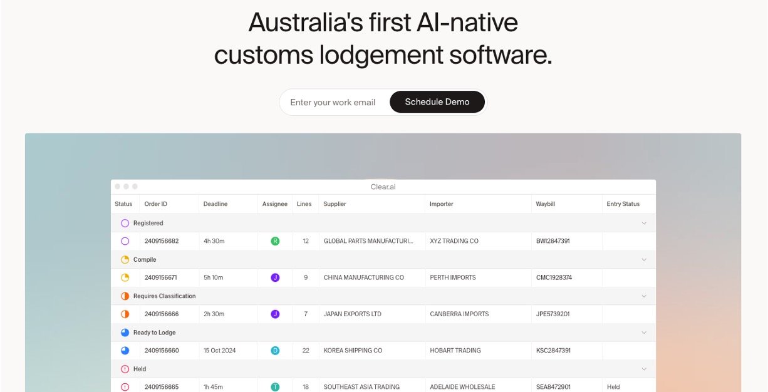Click the work email input field

333,101
